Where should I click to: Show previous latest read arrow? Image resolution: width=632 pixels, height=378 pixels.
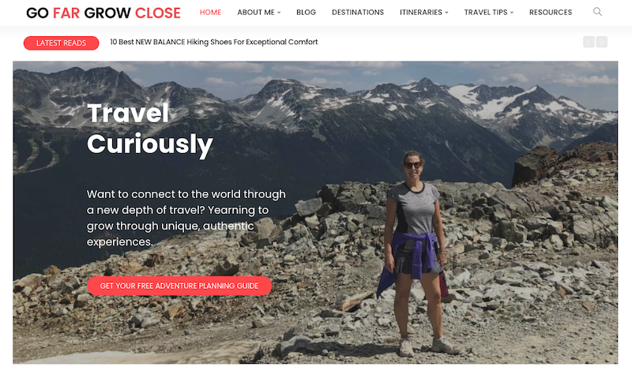pyautogui.click(x=589, y=42)
